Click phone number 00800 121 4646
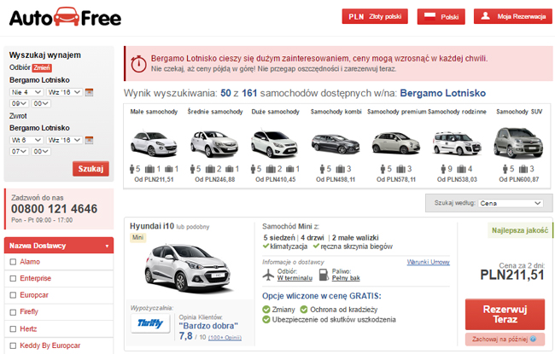Screen dimensions: 555x354 [54, 209]
